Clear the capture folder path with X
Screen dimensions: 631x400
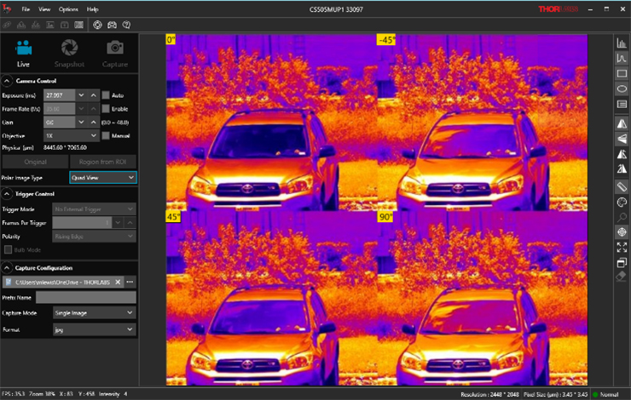point(118,282)
